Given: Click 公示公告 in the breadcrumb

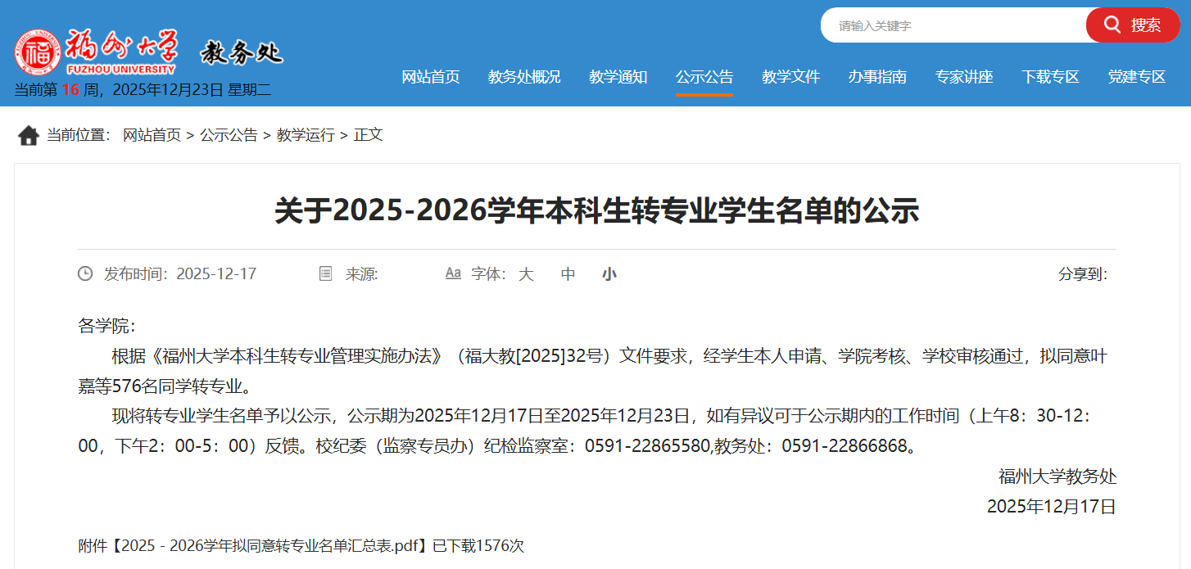Looking at the screenshot, I should click(x=229, y=135).
